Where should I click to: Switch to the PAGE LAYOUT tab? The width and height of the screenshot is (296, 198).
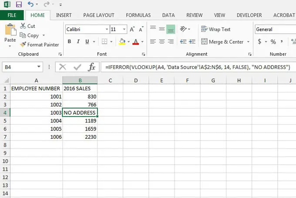(98, 15)
